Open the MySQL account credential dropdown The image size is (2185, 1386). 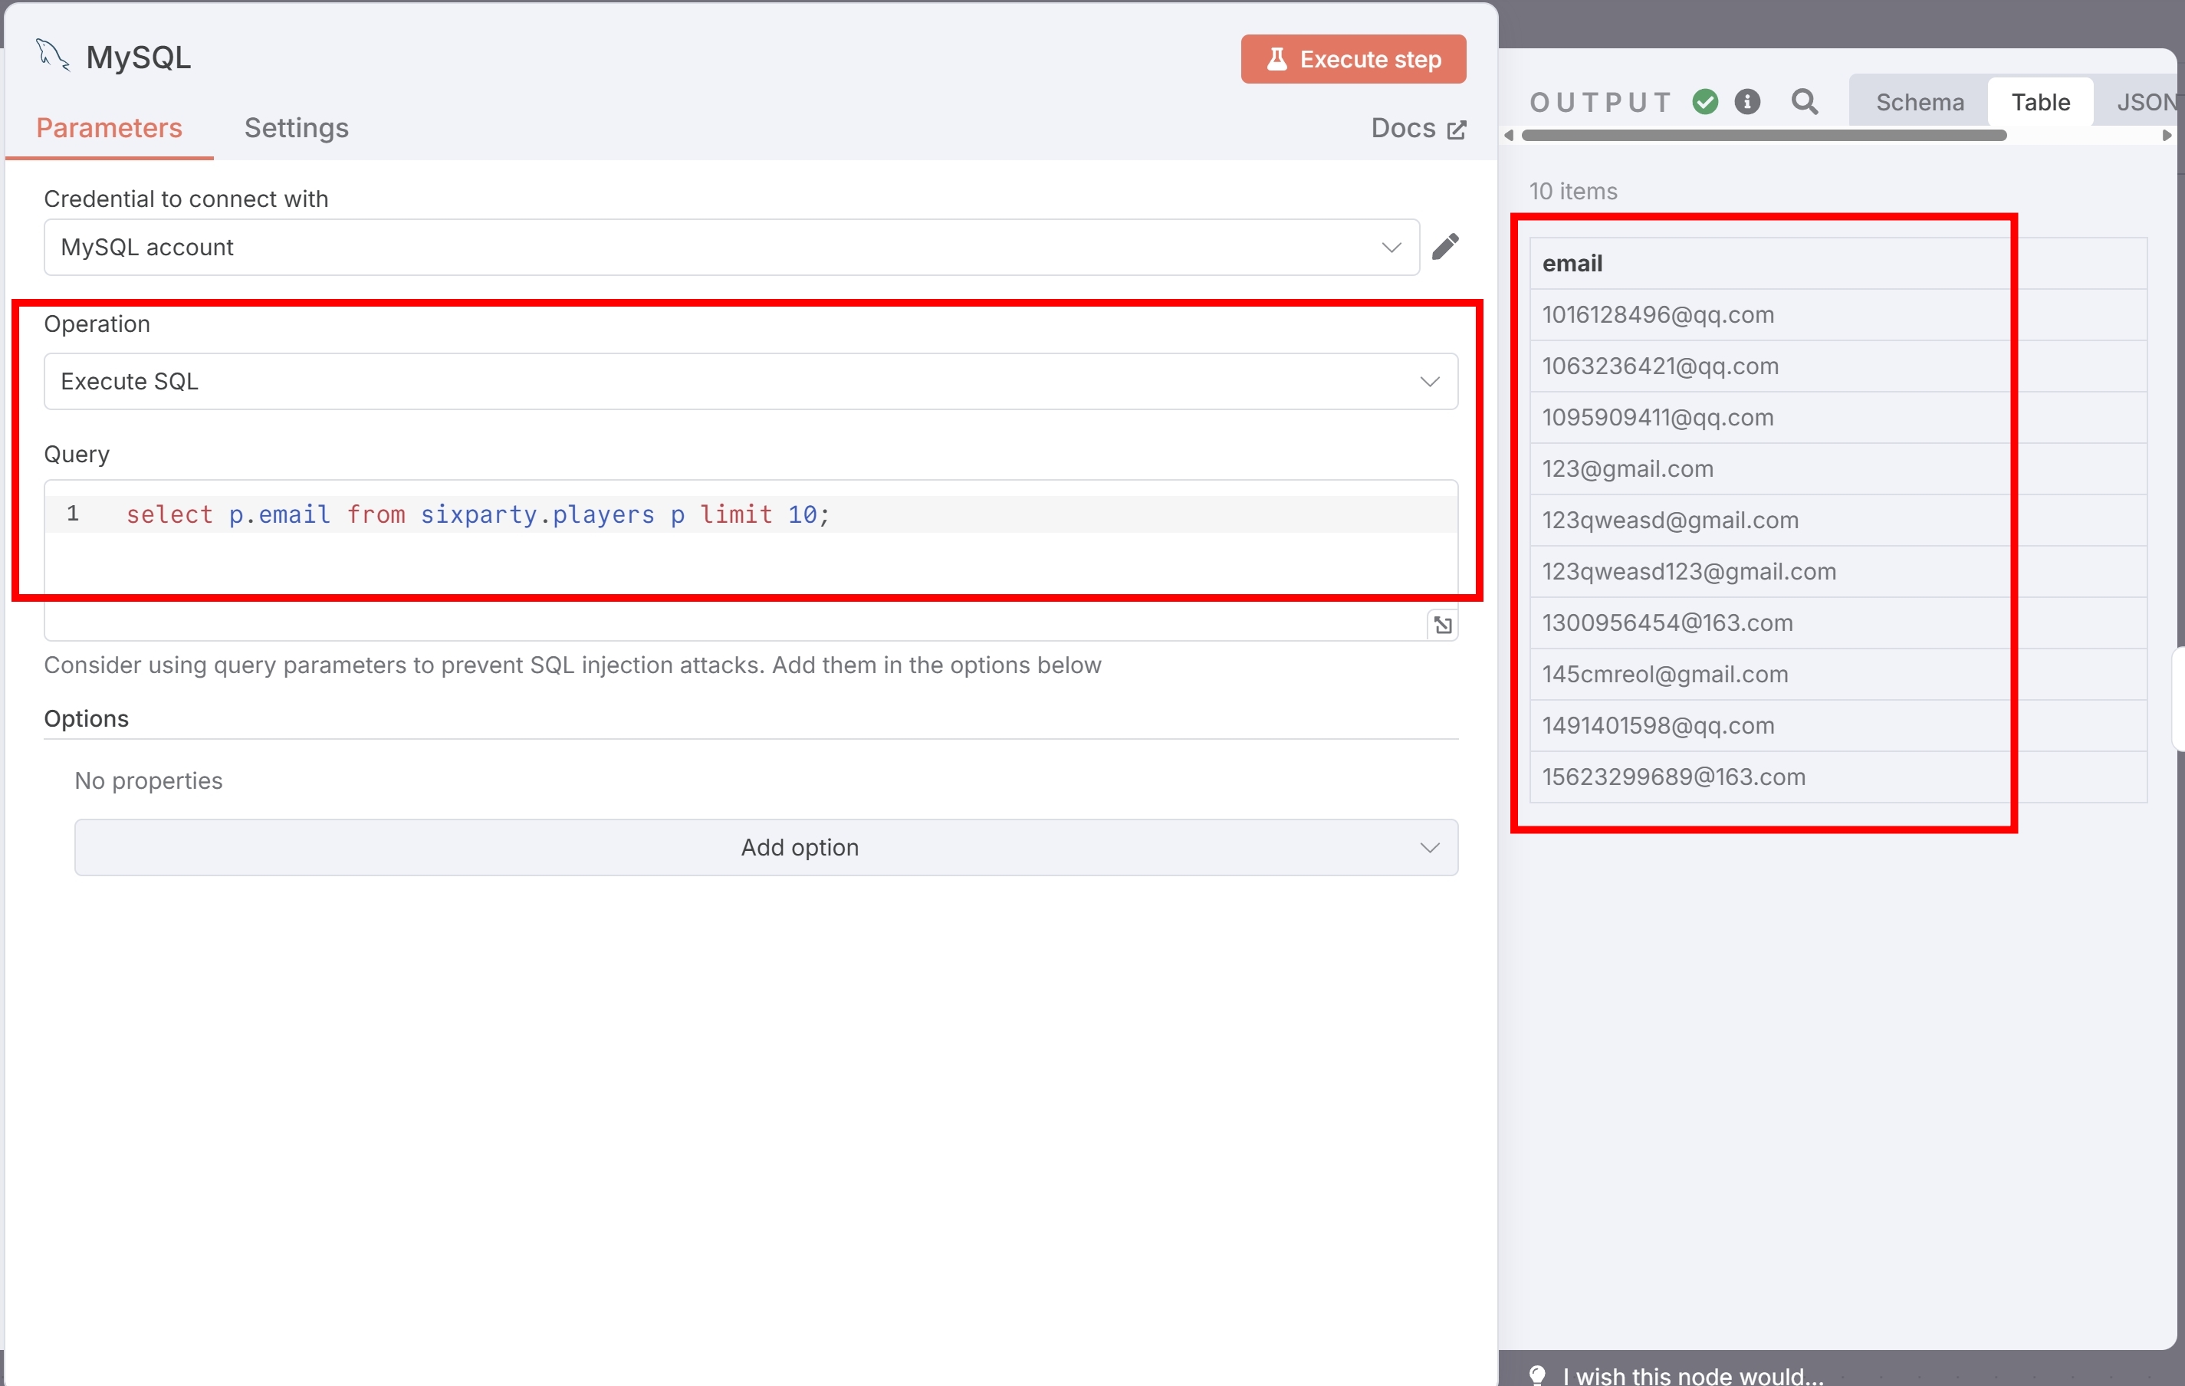[731, 247]
